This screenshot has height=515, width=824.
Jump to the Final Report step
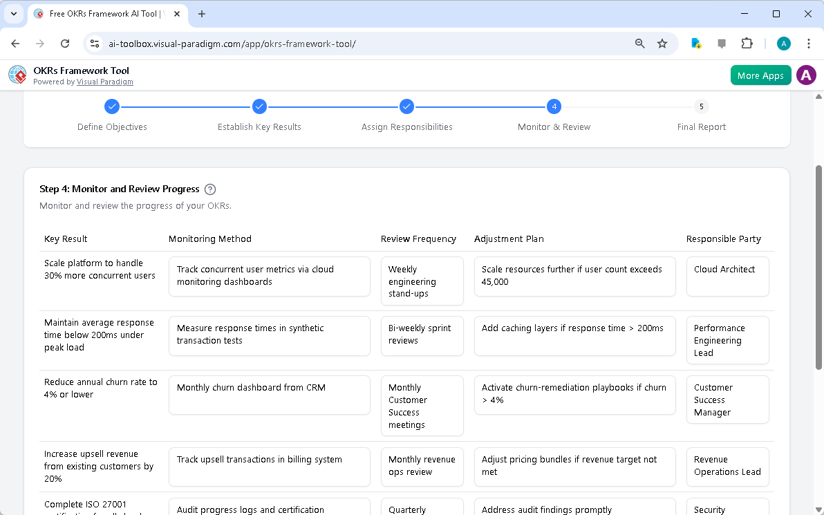[701, 106]
